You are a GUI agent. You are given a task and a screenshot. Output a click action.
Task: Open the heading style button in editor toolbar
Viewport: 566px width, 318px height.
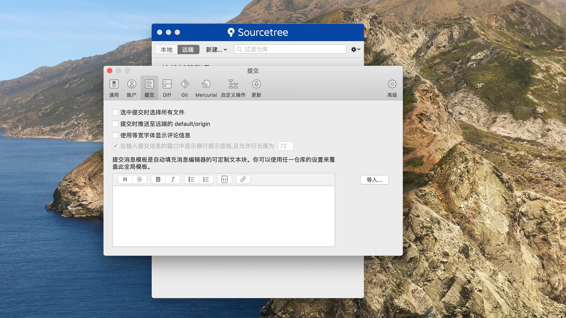pyautogui.click(x=125, y=179)
